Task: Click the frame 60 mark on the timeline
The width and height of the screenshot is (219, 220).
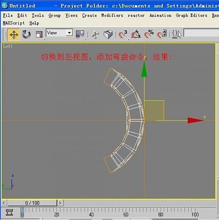Action: (x=126, y=215)
